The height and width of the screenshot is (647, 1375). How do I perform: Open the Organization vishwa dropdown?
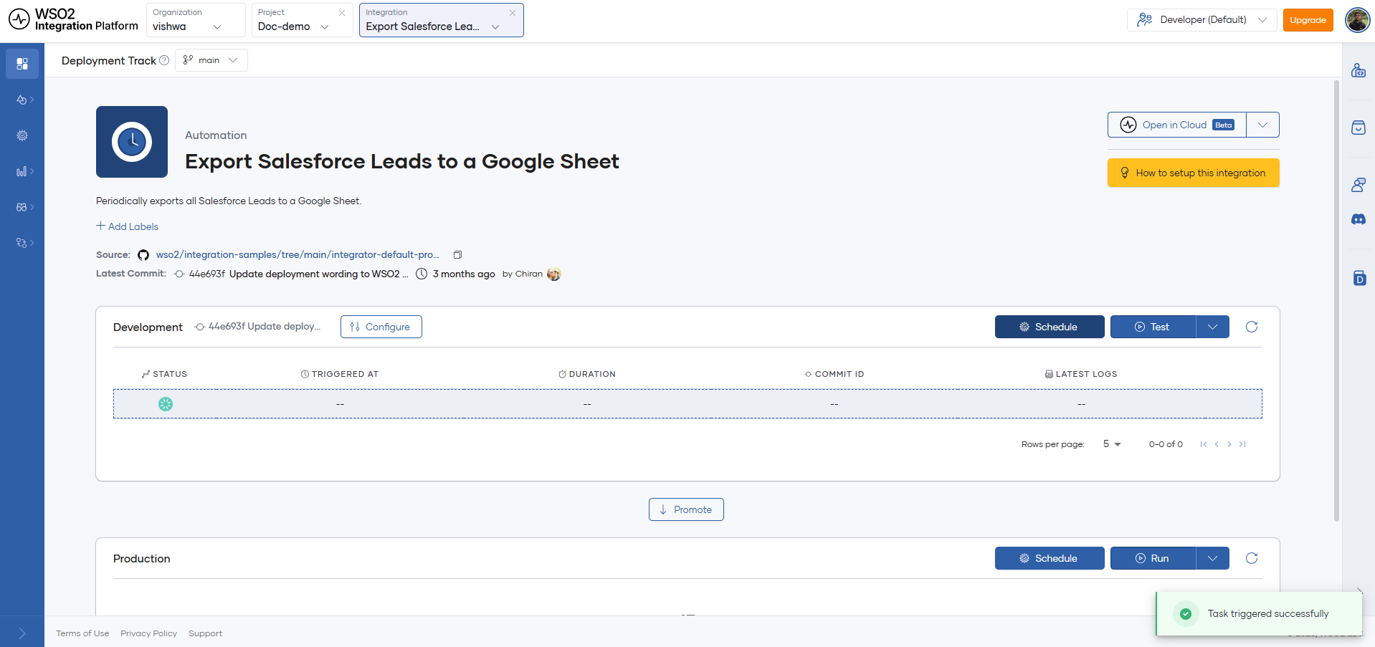coord(196,20)
